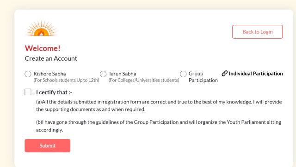The image size is (296, 167).
Task: Click the Tarun Sabha label text
Action: (122, 74)
